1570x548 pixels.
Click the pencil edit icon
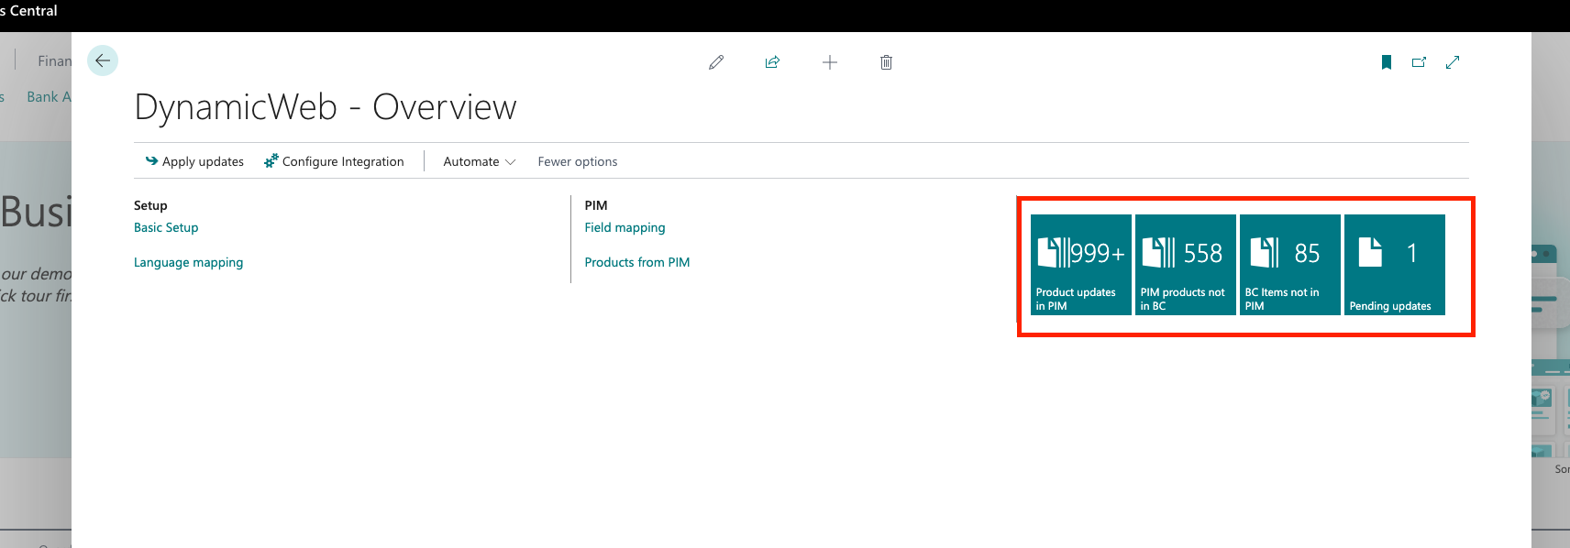click(716, 62)
